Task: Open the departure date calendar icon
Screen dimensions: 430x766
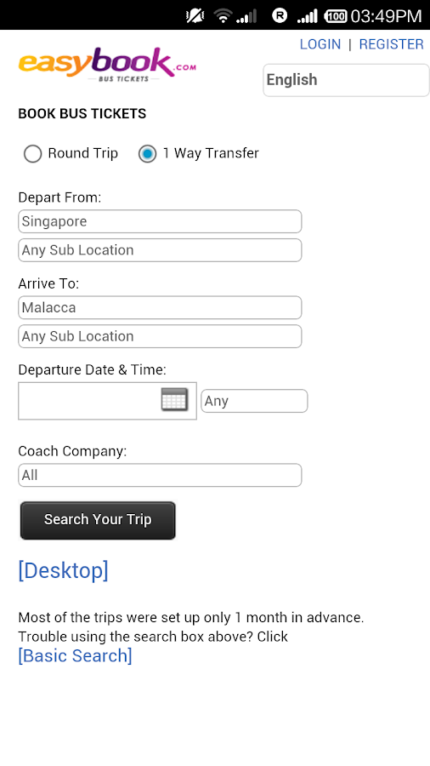Action: point(174,399)
